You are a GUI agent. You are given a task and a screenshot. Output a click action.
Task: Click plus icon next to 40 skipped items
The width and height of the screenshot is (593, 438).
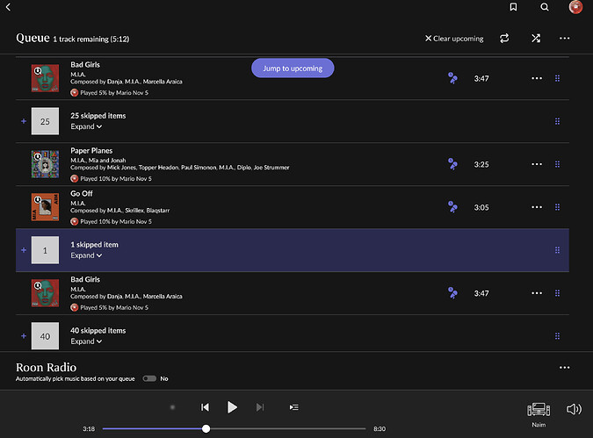click(x=24, y=336)
